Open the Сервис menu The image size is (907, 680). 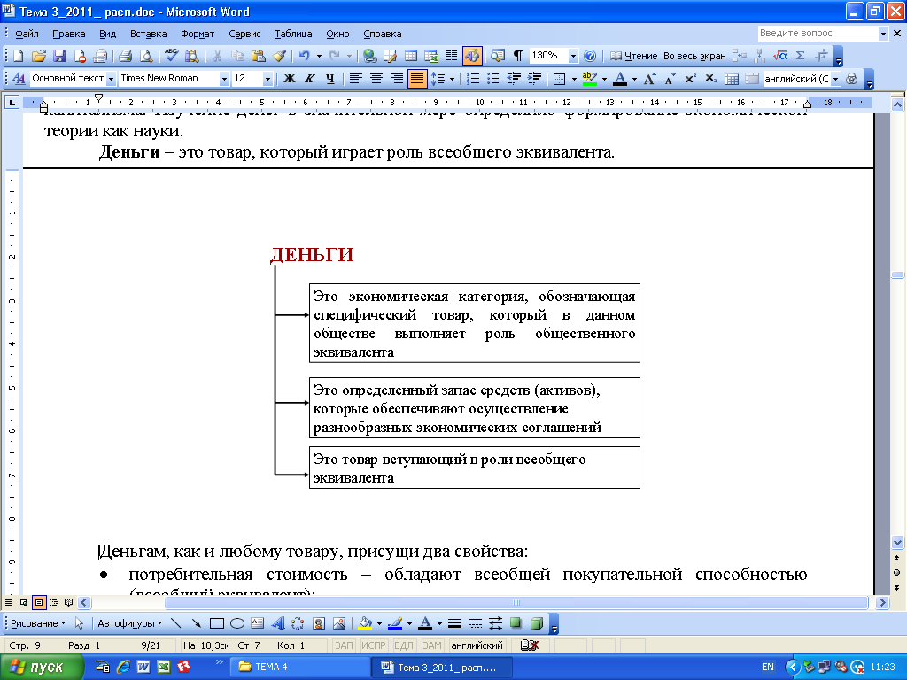(x=244, y=34)
